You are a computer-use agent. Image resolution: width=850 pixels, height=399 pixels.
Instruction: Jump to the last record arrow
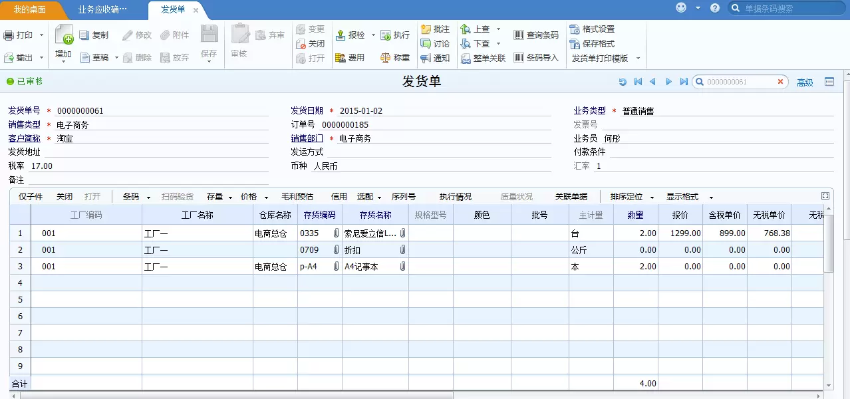(x=684, y=82)
